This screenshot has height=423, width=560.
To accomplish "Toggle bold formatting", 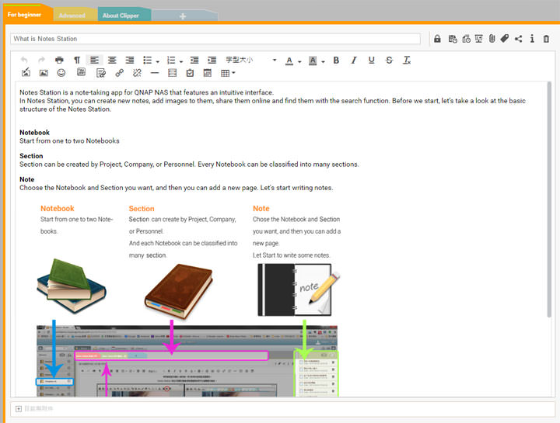I will click(x=336, y=60).
